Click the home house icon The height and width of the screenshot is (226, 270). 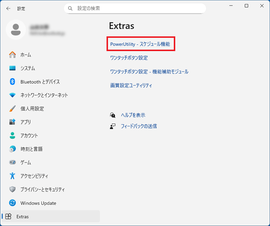tap(12, 55)
